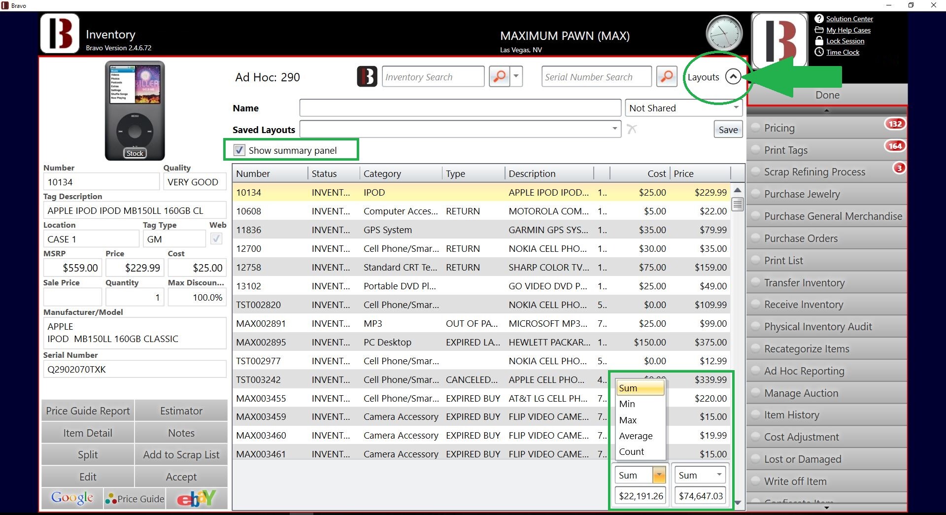Image resolution: width=946 pixels, height=515 pixels.
Task: Select the Purchase Jewelry radio option
Action: [x=755, y=194]
